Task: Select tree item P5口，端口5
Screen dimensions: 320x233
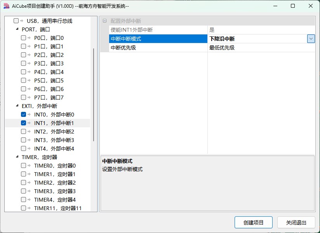Action: point(49,81)
